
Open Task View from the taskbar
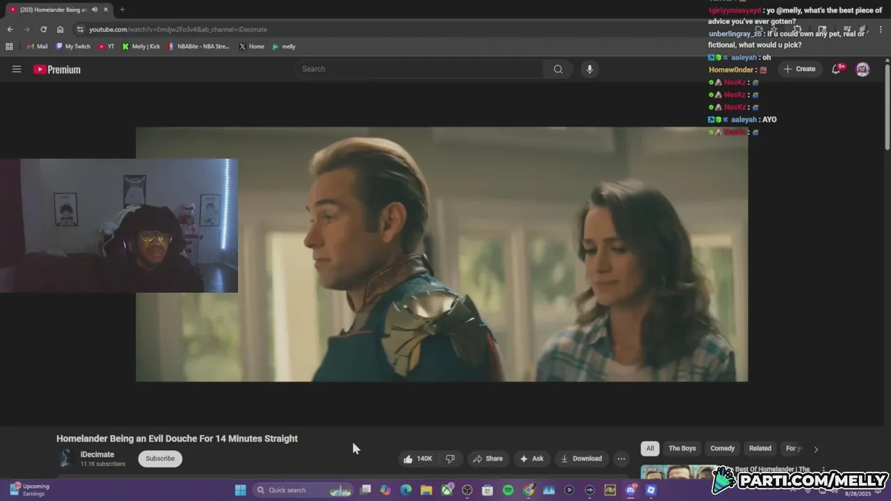[x=365, y=490]
